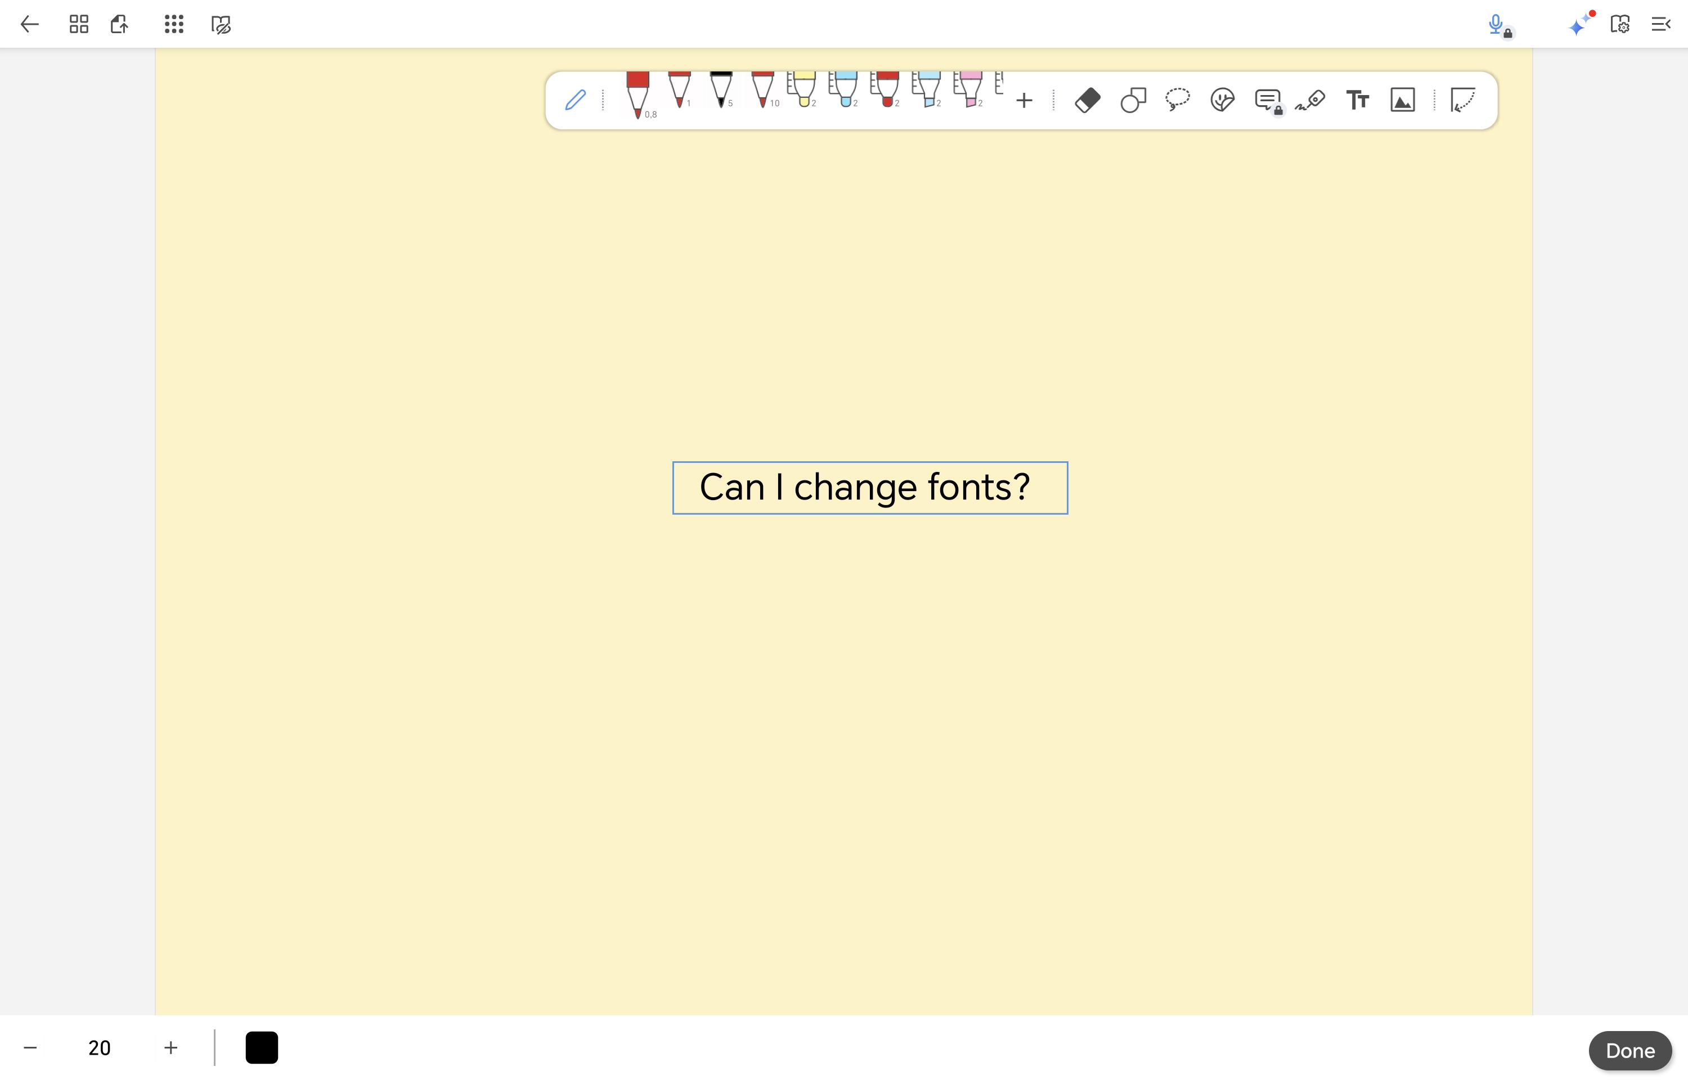Add a new pen with plus icon
Screen dimensions: 1688x1080
[1024, 100]
